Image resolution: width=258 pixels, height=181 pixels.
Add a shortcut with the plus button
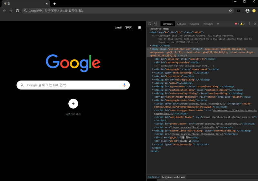(73, 104)
